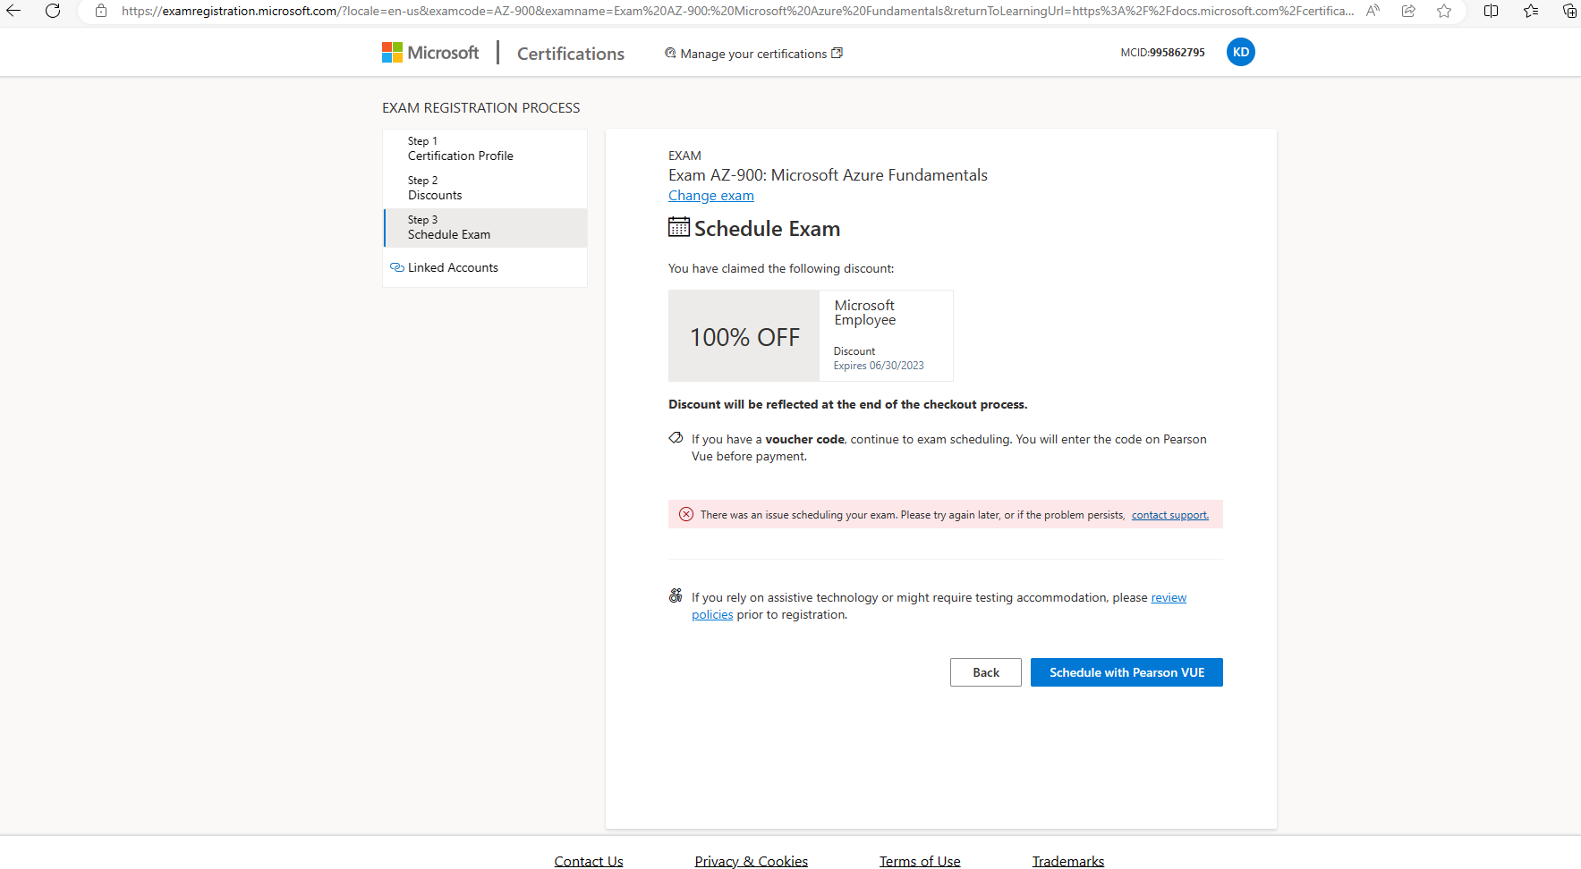The width and height of the screenshot is (1581, 869).
Task: Click the MCID:995862795 text
Action: [1162, 53]
